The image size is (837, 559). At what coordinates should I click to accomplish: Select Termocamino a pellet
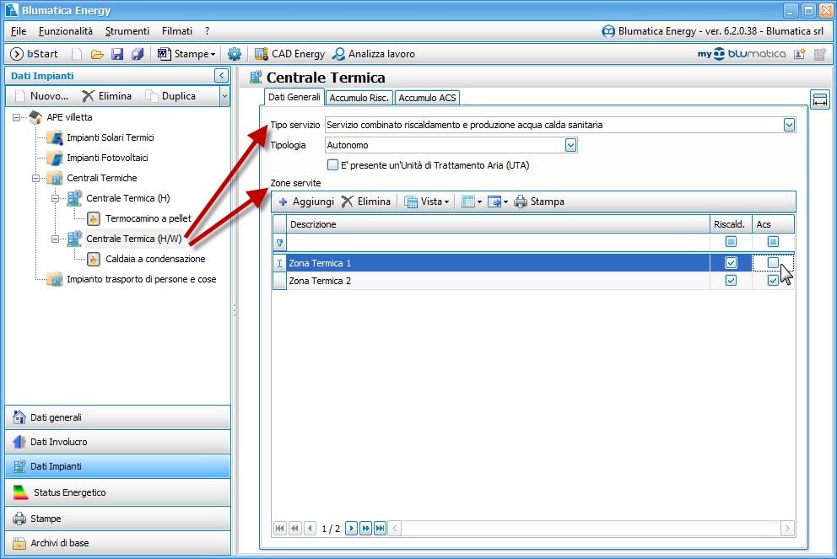coord(148,218)
